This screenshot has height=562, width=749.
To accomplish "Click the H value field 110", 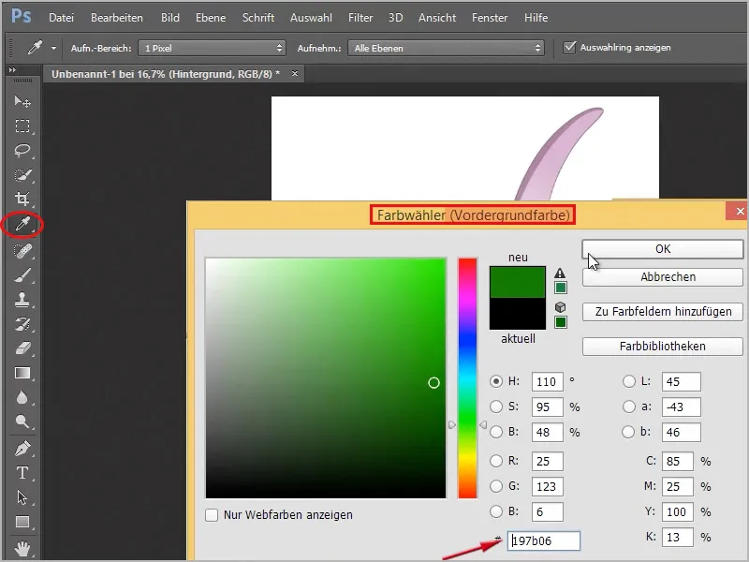I will coord(547,382).
